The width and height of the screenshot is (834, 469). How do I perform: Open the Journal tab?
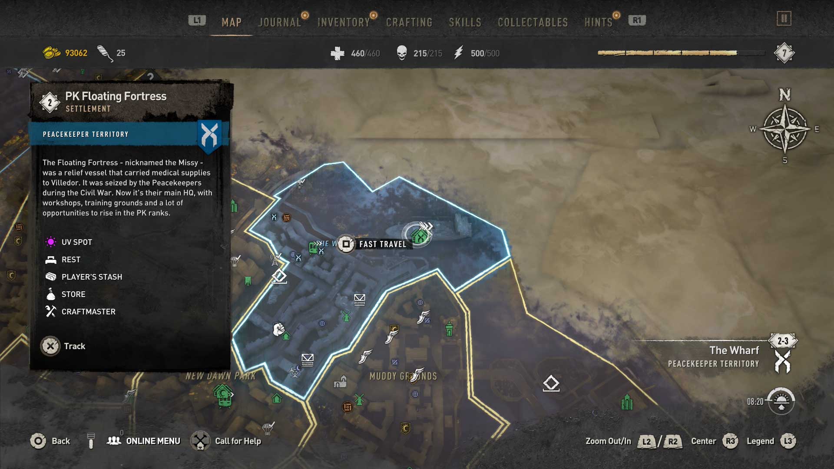(279, 22)
